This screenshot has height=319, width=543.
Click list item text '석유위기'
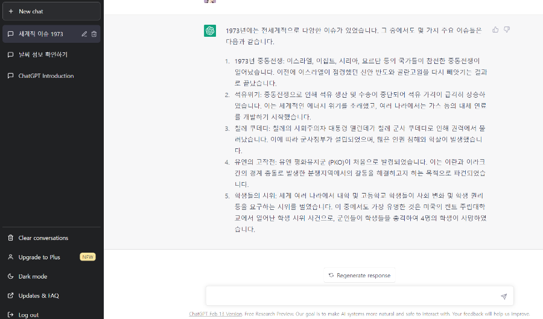(x=248, y=95)
